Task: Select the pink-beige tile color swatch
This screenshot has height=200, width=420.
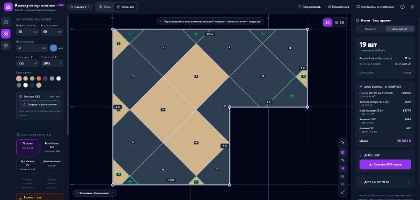Action: (x=19, y=78)
